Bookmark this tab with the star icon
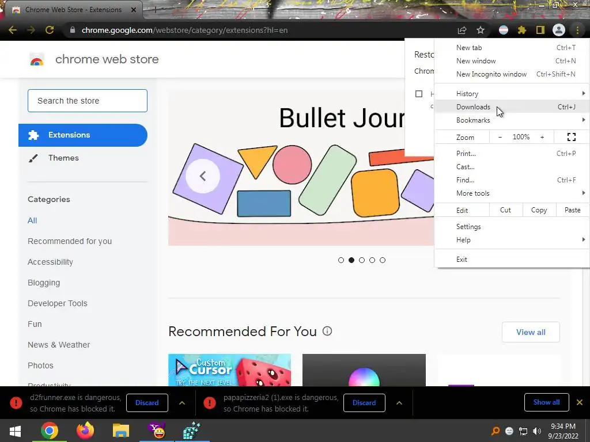This screenshot has height=442, width=590. tap(481, 30)
